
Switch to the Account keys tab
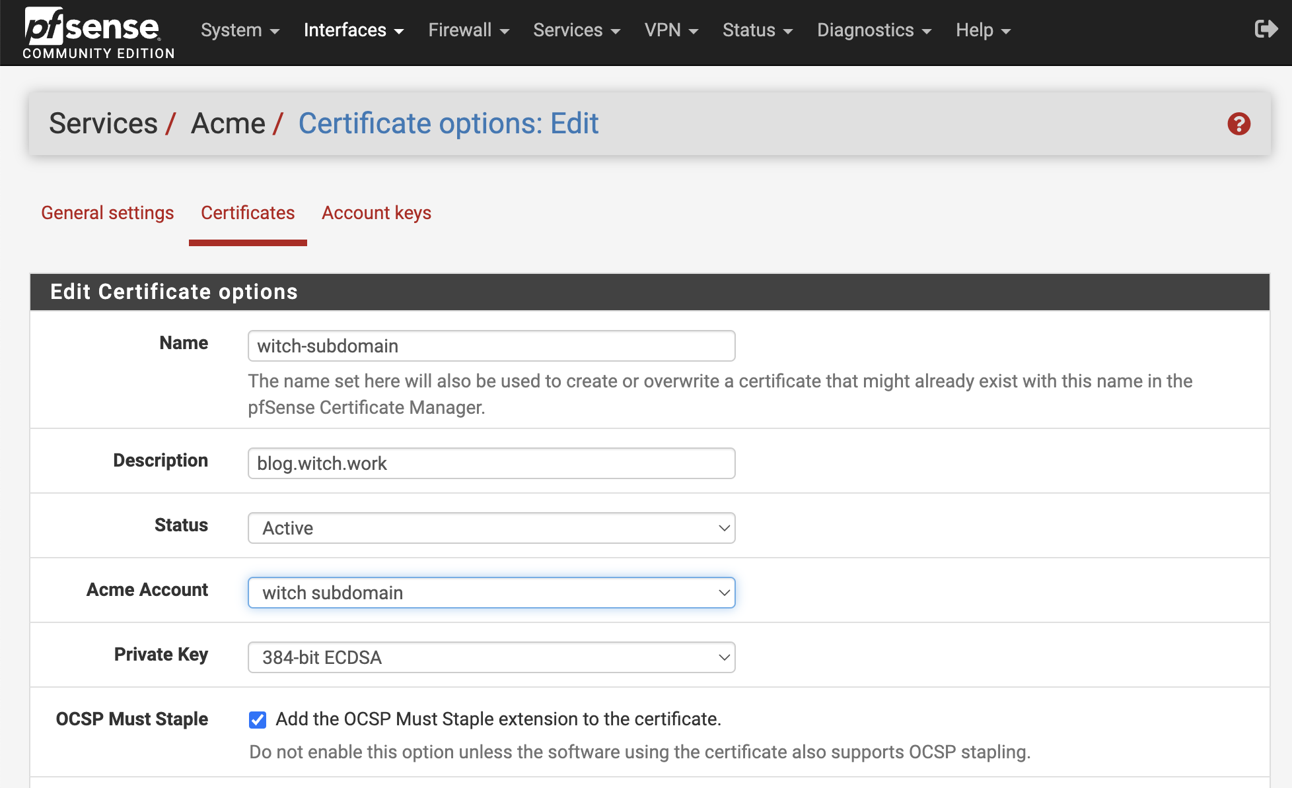376,213
